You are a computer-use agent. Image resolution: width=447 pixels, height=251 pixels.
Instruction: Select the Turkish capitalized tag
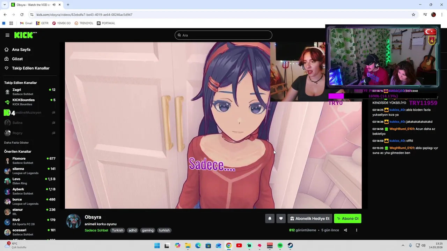click(x=117, y=230)
